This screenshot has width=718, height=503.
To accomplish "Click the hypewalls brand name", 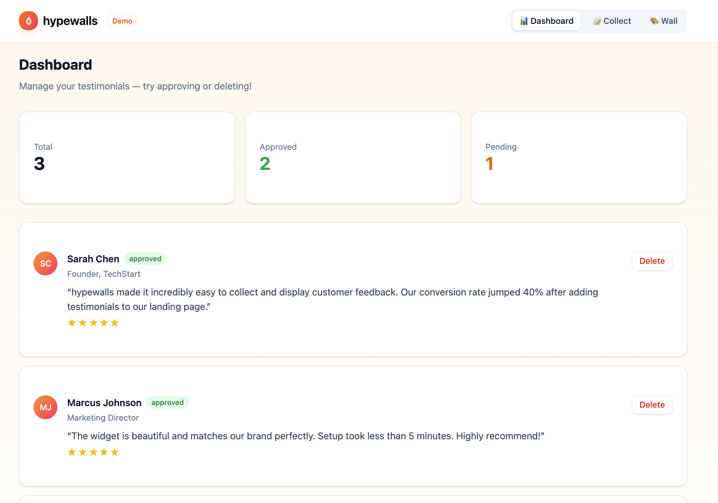I will pyautogui.click(x=70, y=21).
